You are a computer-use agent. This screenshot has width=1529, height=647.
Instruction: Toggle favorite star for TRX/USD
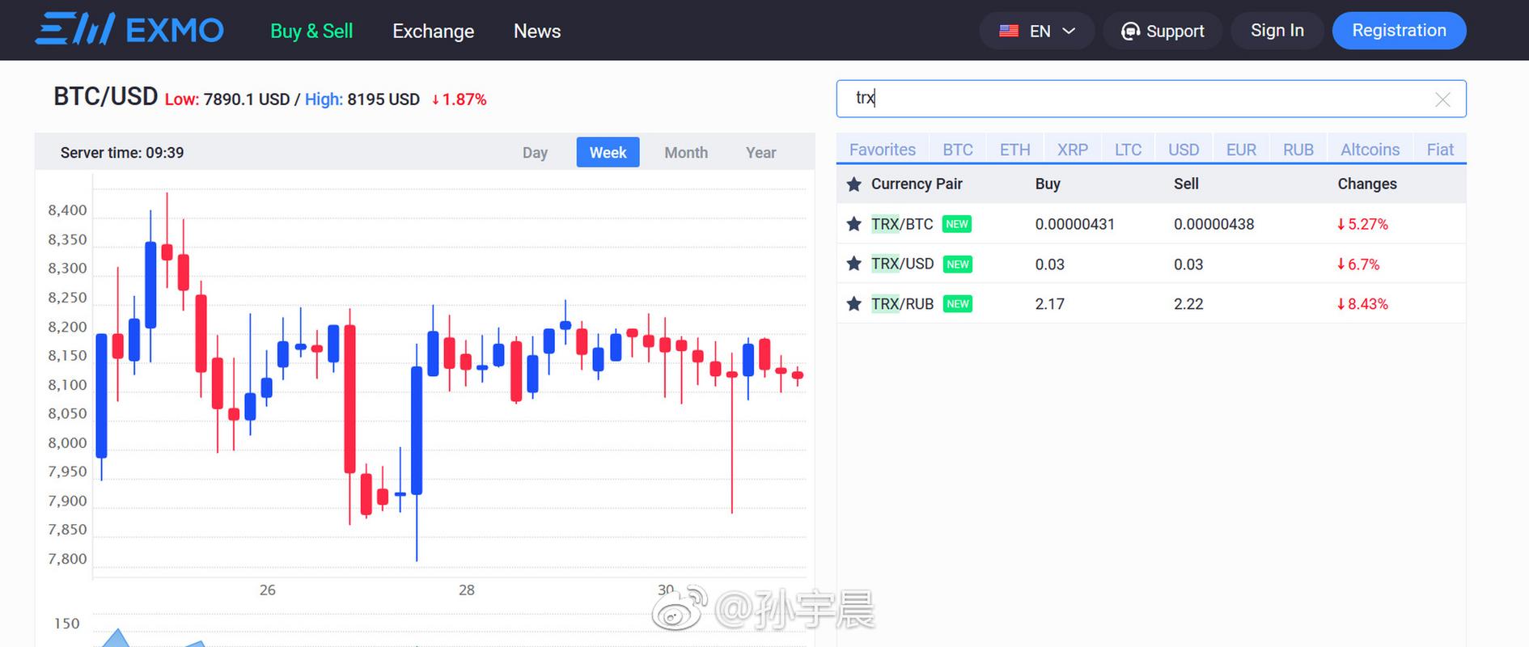coord(853,264)
